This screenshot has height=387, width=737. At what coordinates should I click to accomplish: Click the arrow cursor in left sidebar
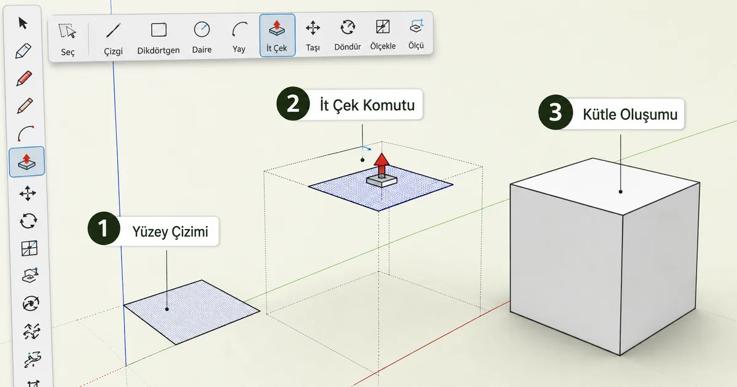(23, 23)
